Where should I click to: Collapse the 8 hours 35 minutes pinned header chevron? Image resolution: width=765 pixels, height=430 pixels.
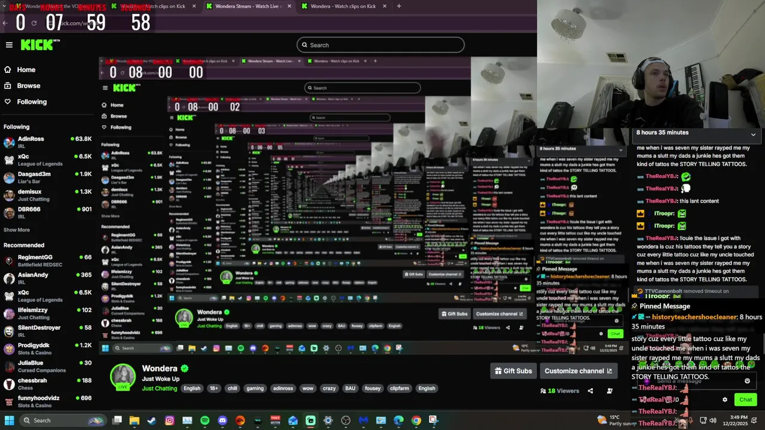[753, 134]
